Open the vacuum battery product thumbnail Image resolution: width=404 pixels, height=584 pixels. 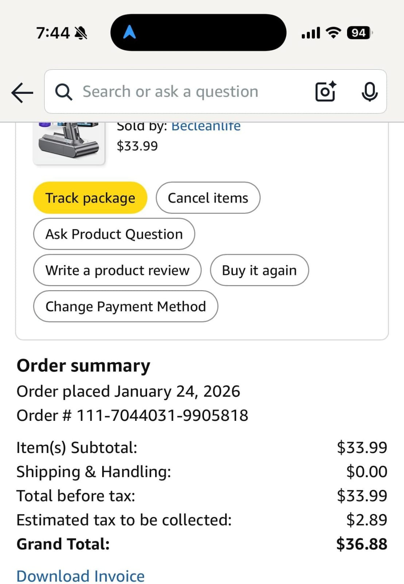pos(69,142)
